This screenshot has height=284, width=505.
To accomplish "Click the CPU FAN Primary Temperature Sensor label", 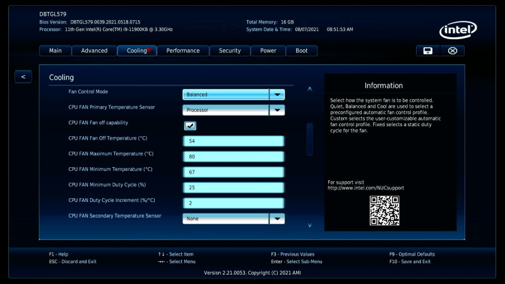I will 112,107.
